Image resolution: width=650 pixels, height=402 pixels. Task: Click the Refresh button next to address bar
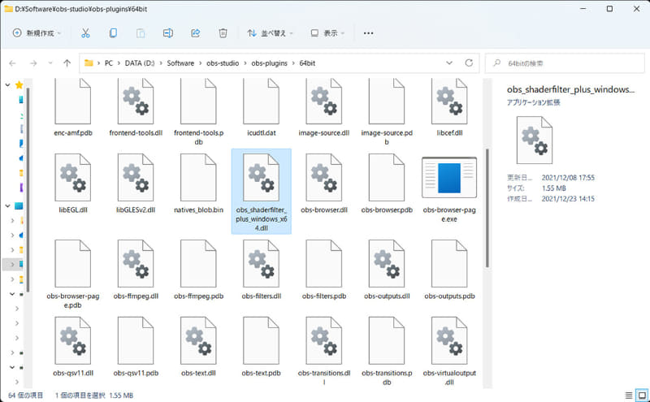click(x=469, y=63)
